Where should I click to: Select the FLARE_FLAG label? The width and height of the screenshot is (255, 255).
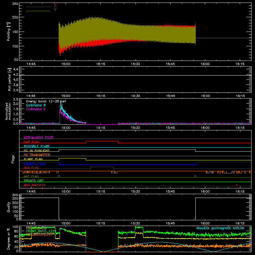(x=33, y=159)
